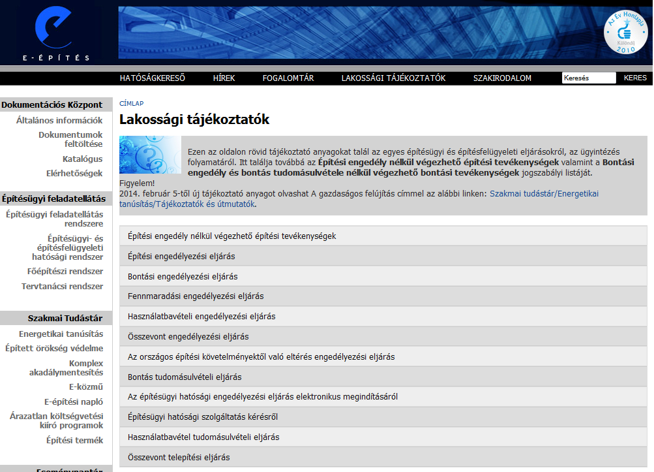Click the question-mark info thumbnail image

point(150,155)
